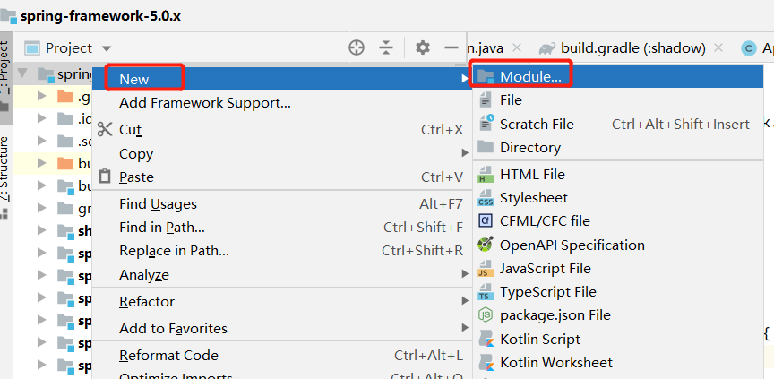Select Scratch File in New submenu
Image resolution: width=774 pixels, height=379 pixels.
(618, 124)
